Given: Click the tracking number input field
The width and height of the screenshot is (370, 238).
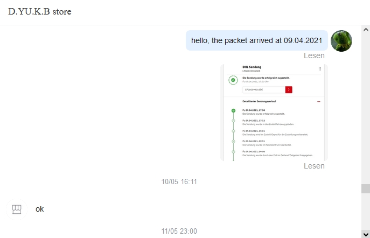Looking at the screenshot, I should coord(264,89).
